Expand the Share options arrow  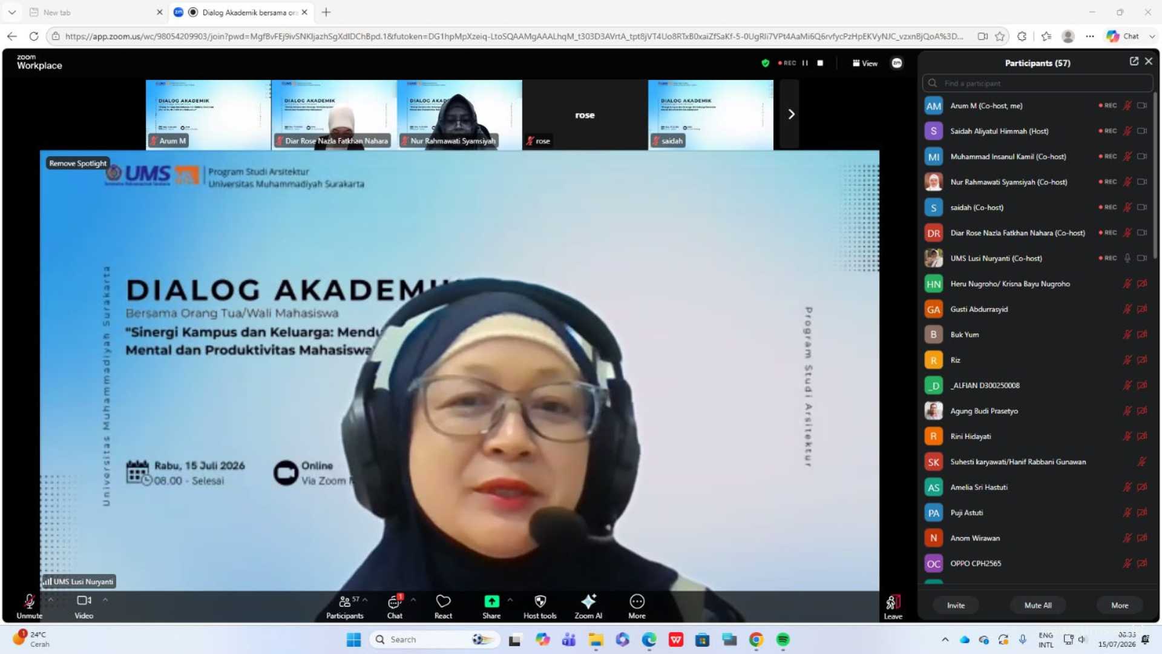(510, 599)
